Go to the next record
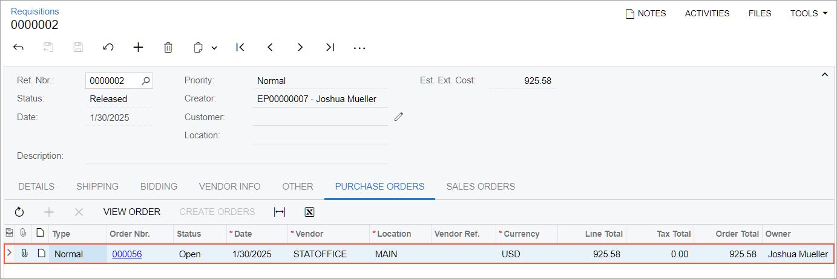837x279 pixels. click(x=300, y=47)
